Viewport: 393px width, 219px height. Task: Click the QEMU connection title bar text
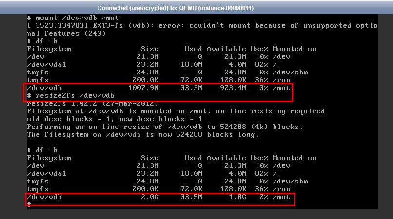[176, 8]
